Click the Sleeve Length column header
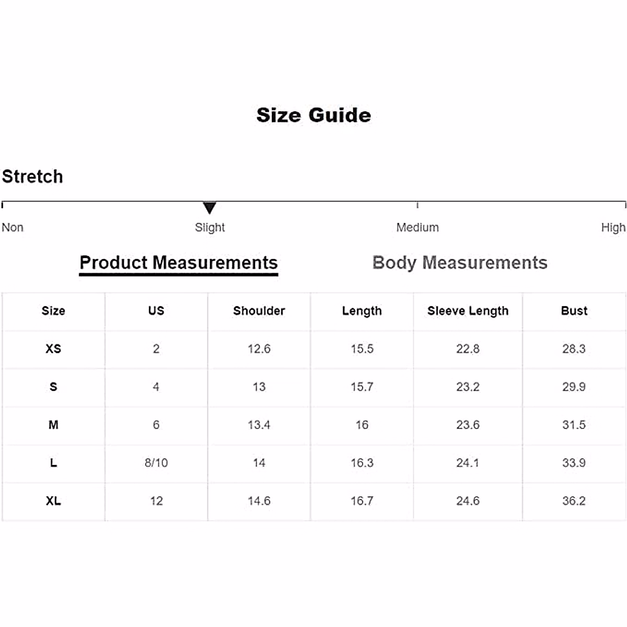The width and height of the screenshot is (627, 627). [x=468, y=311]
